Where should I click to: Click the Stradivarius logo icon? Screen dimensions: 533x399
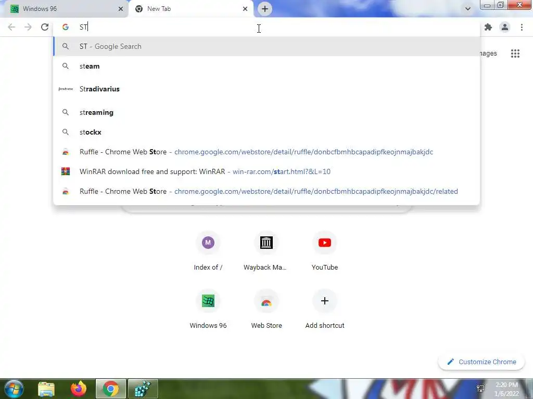(66, 89)
